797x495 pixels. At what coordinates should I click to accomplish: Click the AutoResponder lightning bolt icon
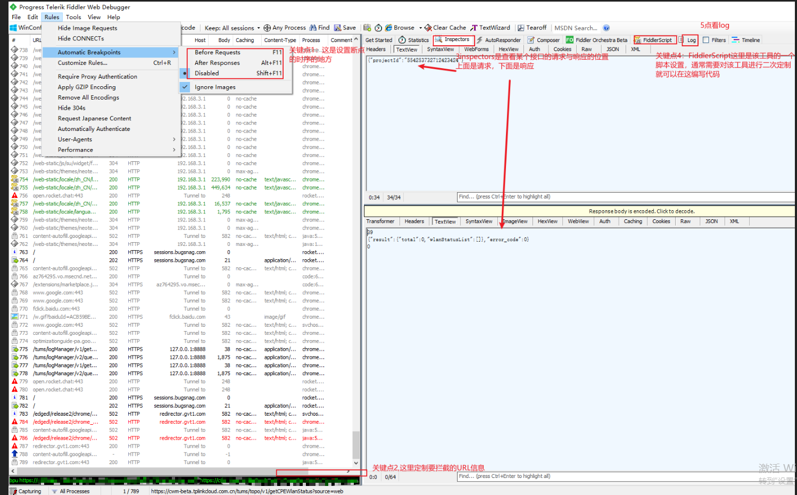pos(479,40)
